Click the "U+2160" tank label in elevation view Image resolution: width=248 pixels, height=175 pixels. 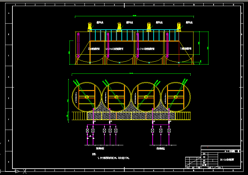point(114,49)
